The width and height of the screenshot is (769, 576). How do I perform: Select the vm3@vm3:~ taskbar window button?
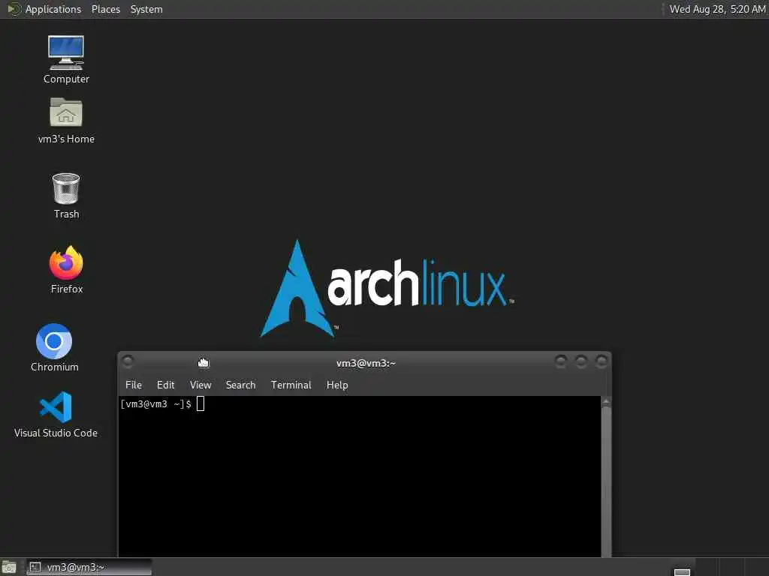(89, 567)
